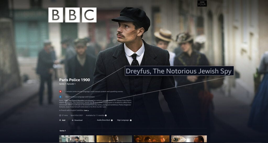Click the 'Series 1: Episode 1' subtitle
This screenshot has height=143, width=268.
(67, 84)
